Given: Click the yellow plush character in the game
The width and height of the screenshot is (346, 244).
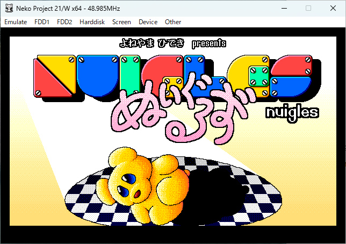Looking at the screenshot, I should pyautogui.click(x=143, y=186).
